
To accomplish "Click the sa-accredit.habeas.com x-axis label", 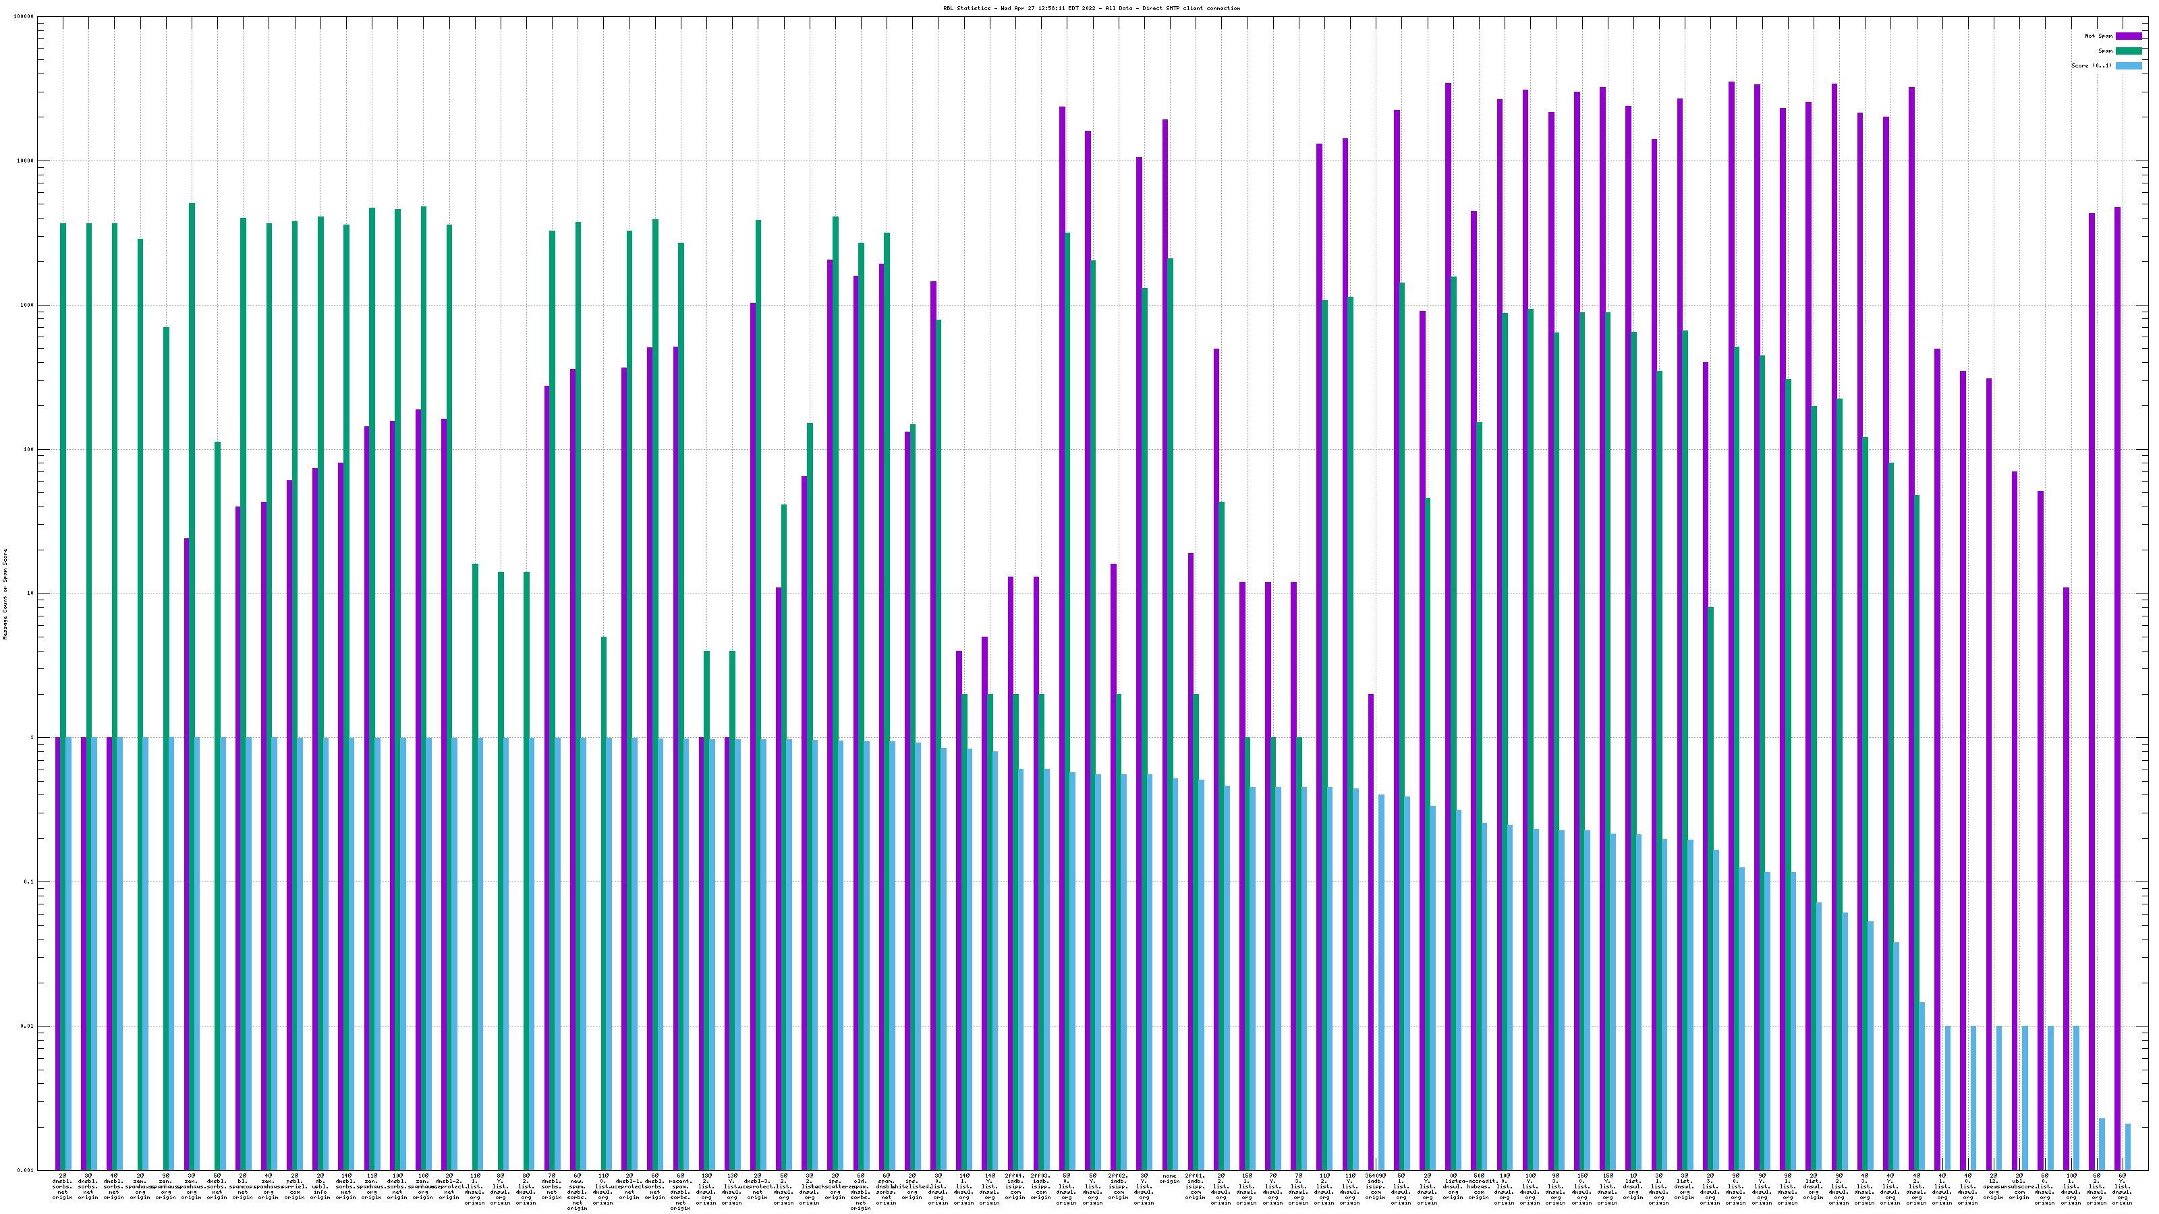I will (1478, 1186).
